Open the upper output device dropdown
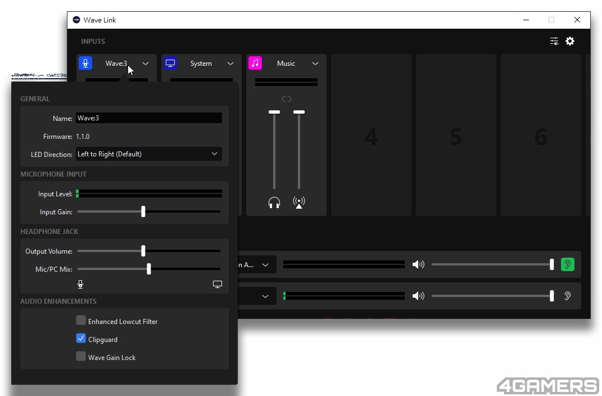The image size is (602, 396). coord(256,264)
